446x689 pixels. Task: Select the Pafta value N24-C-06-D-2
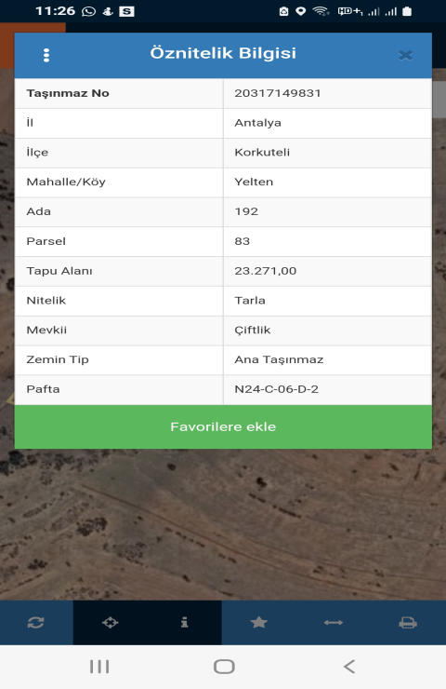pos(276,389)
